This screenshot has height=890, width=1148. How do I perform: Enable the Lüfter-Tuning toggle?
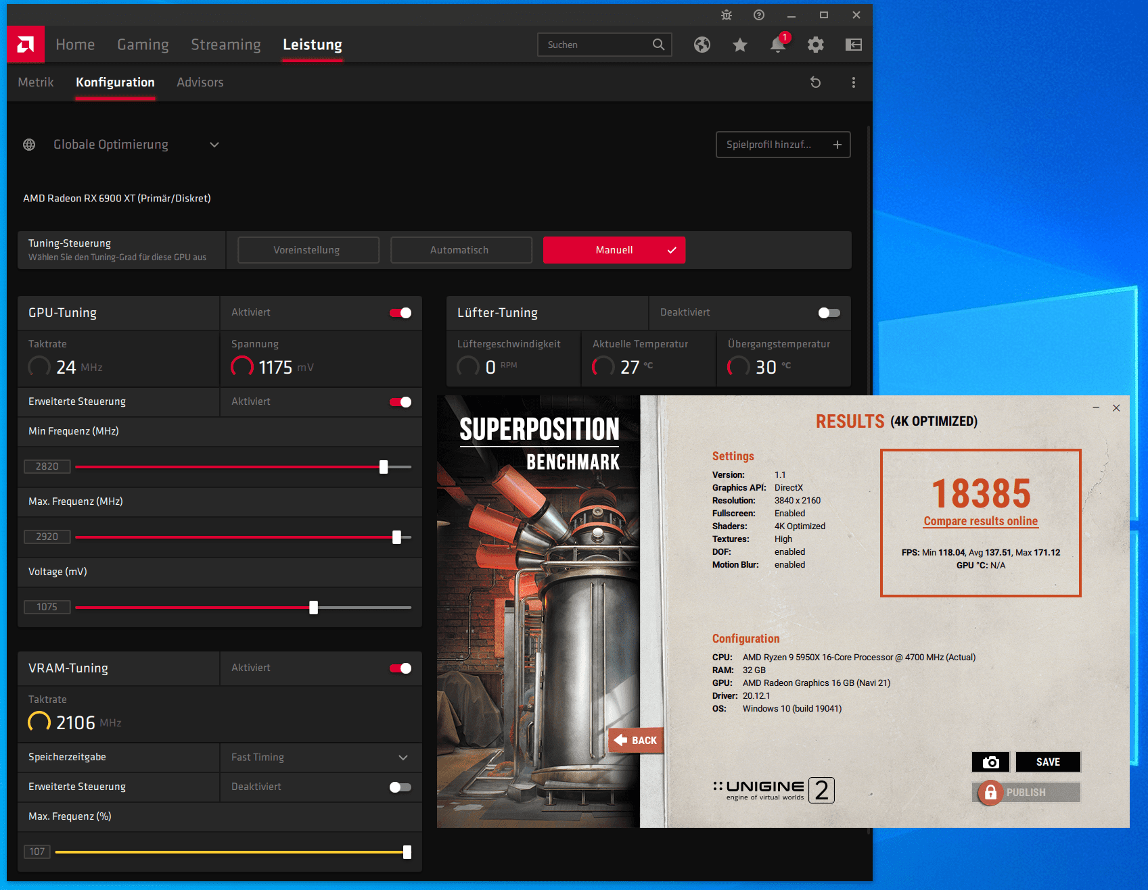click(x=829, y=313)
